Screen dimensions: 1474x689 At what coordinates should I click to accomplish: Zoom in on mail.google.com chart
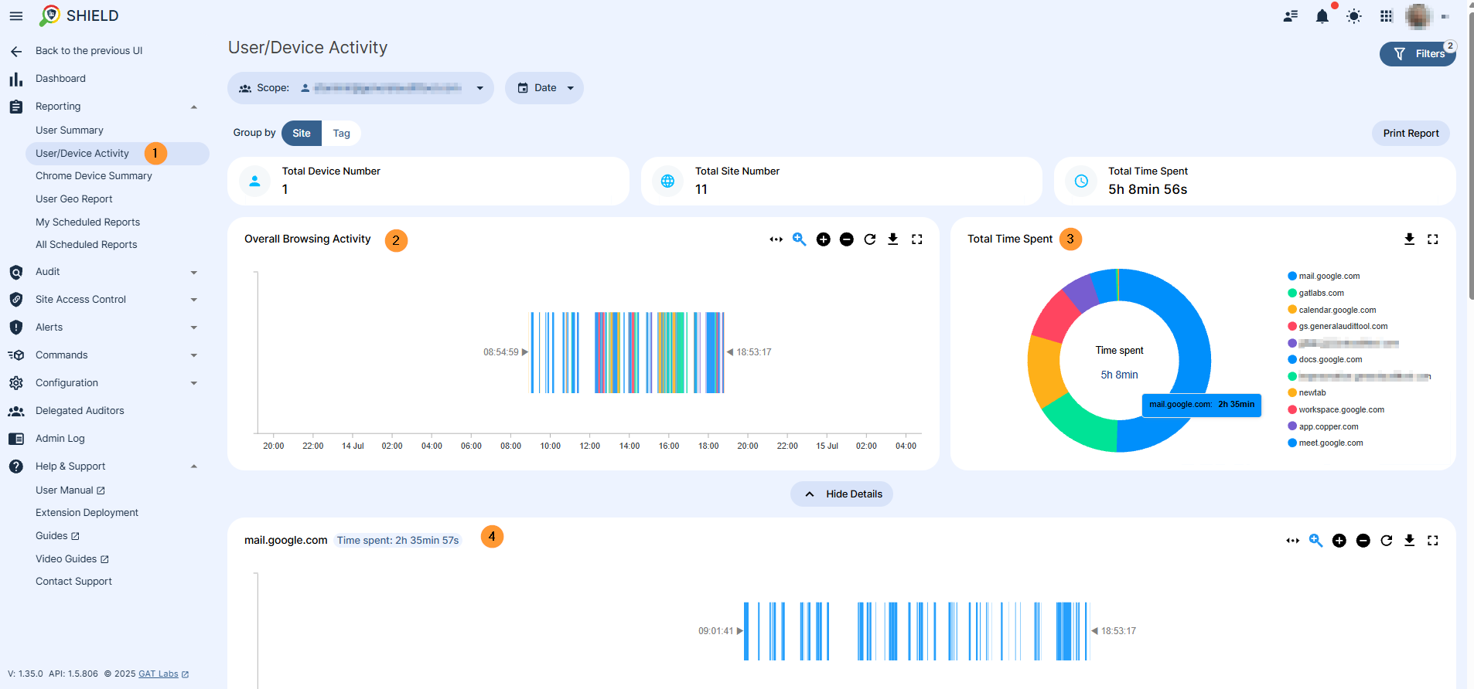click(1339, 541)
